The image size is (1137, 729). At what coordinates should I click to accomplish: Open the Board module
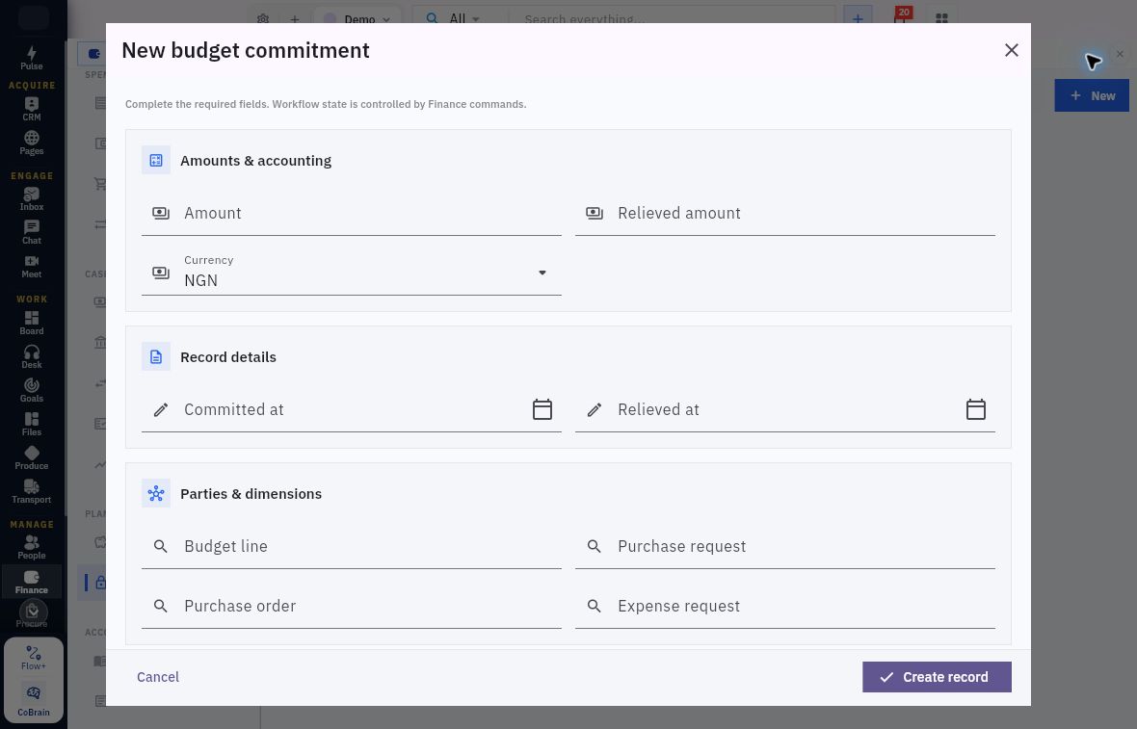[x=31, y=324]
